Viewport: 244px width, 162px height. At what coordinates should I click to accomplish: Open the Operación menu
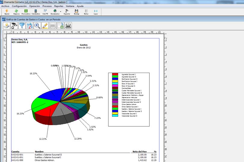35,6
